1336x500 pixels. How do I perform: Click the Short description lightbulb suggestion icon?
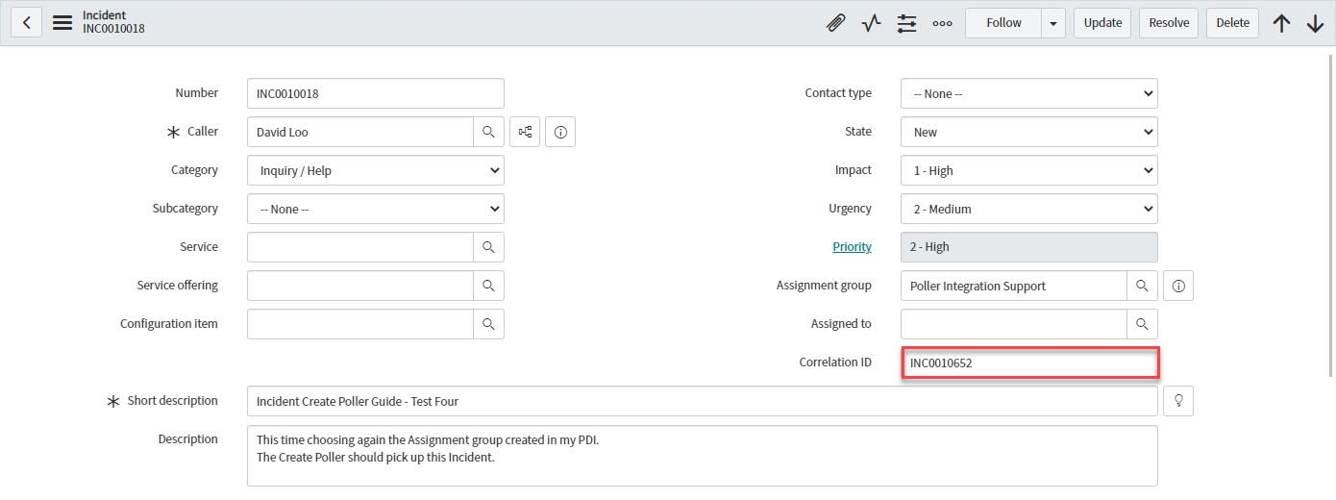1178,401
